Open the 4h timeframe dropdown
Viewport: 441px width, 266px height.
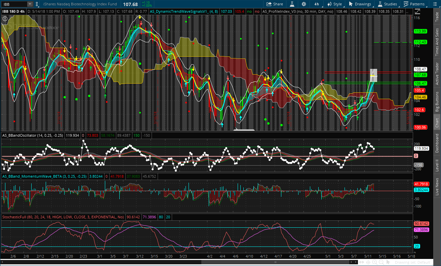tap(316, 4)
